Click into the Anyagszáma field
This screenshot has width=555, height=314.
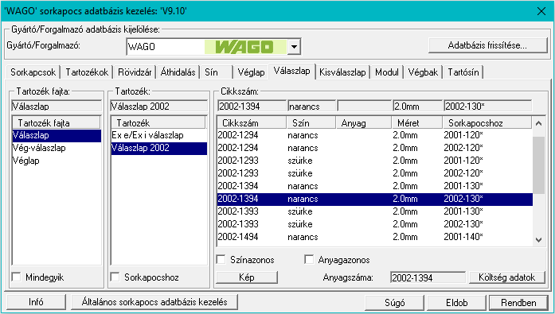click(428, 277)
